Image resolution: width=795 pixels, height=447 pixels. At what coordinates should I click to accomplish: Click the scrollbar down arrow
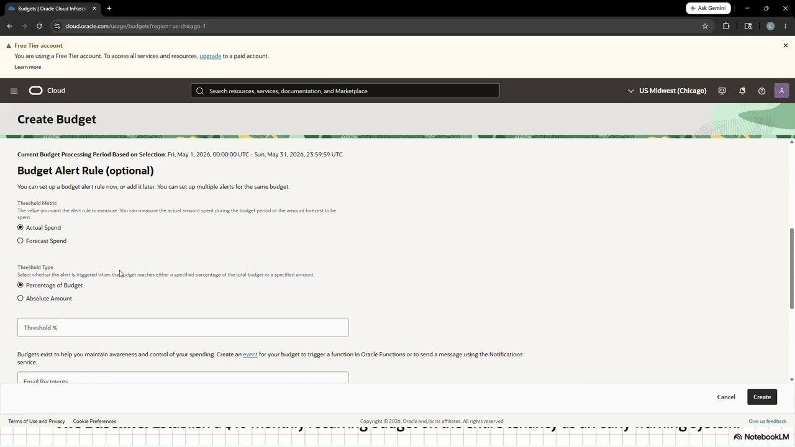[x=791, y=379]
